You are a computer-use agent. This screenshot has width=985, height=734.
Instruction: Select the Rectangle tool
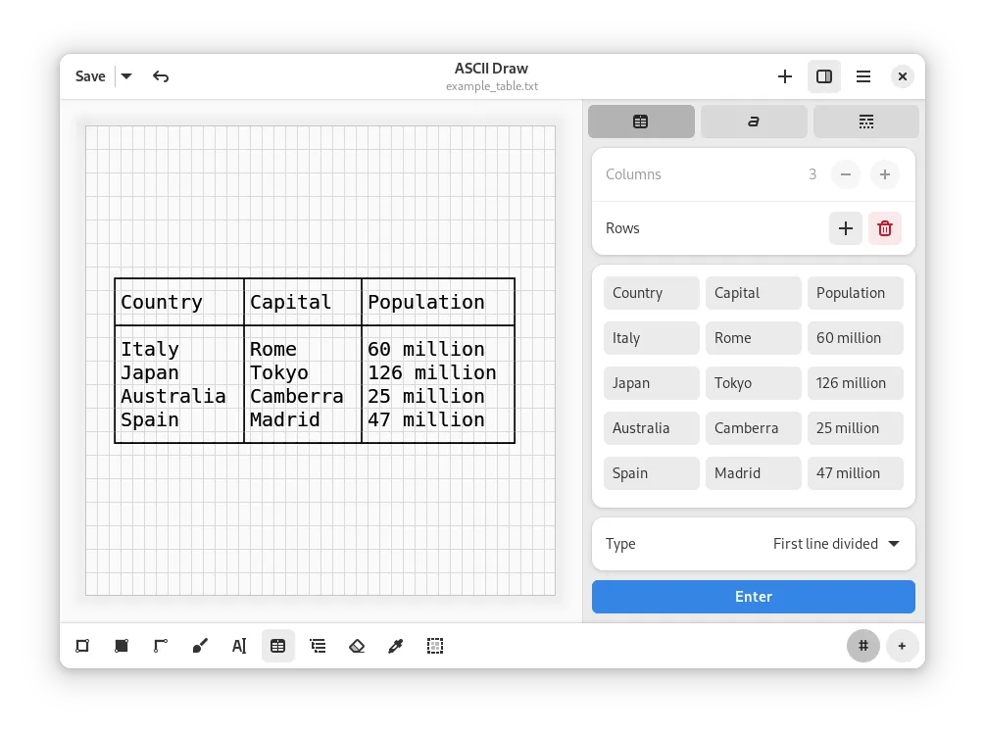[x=82, y=646]
